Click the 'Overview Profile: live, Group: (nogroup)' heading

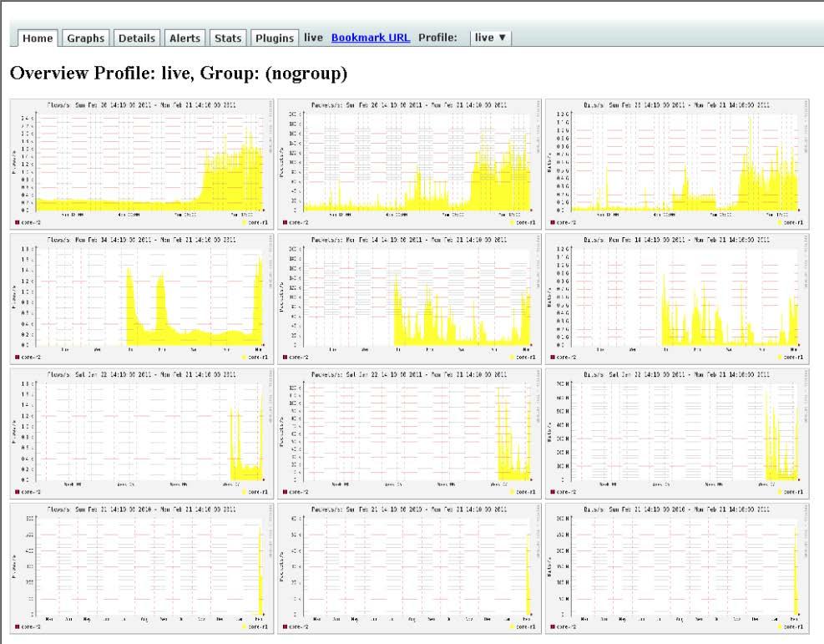tap(179, 73)
